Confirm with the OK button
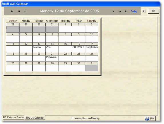This screenshot has width=164, height=124. [153, 11]
